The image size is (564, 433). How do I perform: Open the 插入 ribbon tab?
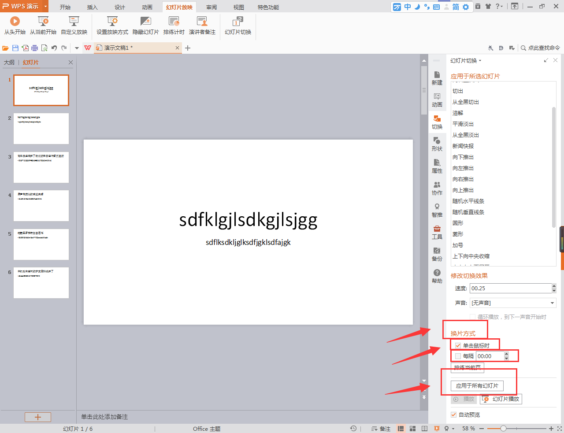tap(93, 7)
